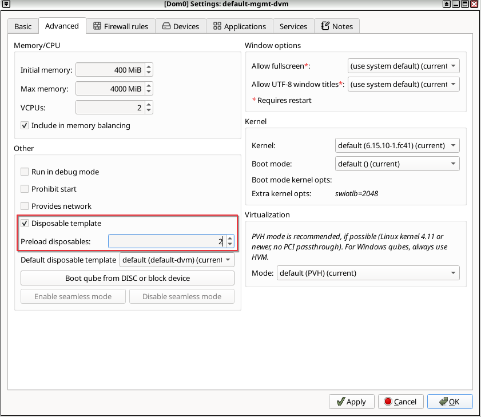Open the Allow fullscreen dropdown
This screenshot has height=417, width=481.
tap(403, 66)
